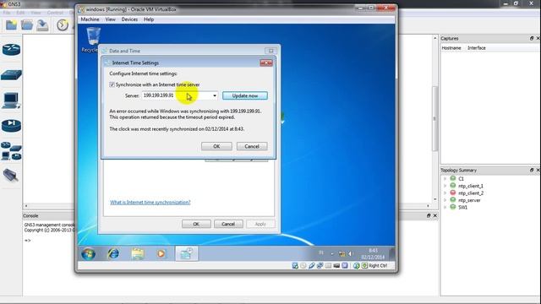Click Show desktop strip on VM taskbar
Image resolution: width=541 pixels, height=304 pixels.
[392, 253]
